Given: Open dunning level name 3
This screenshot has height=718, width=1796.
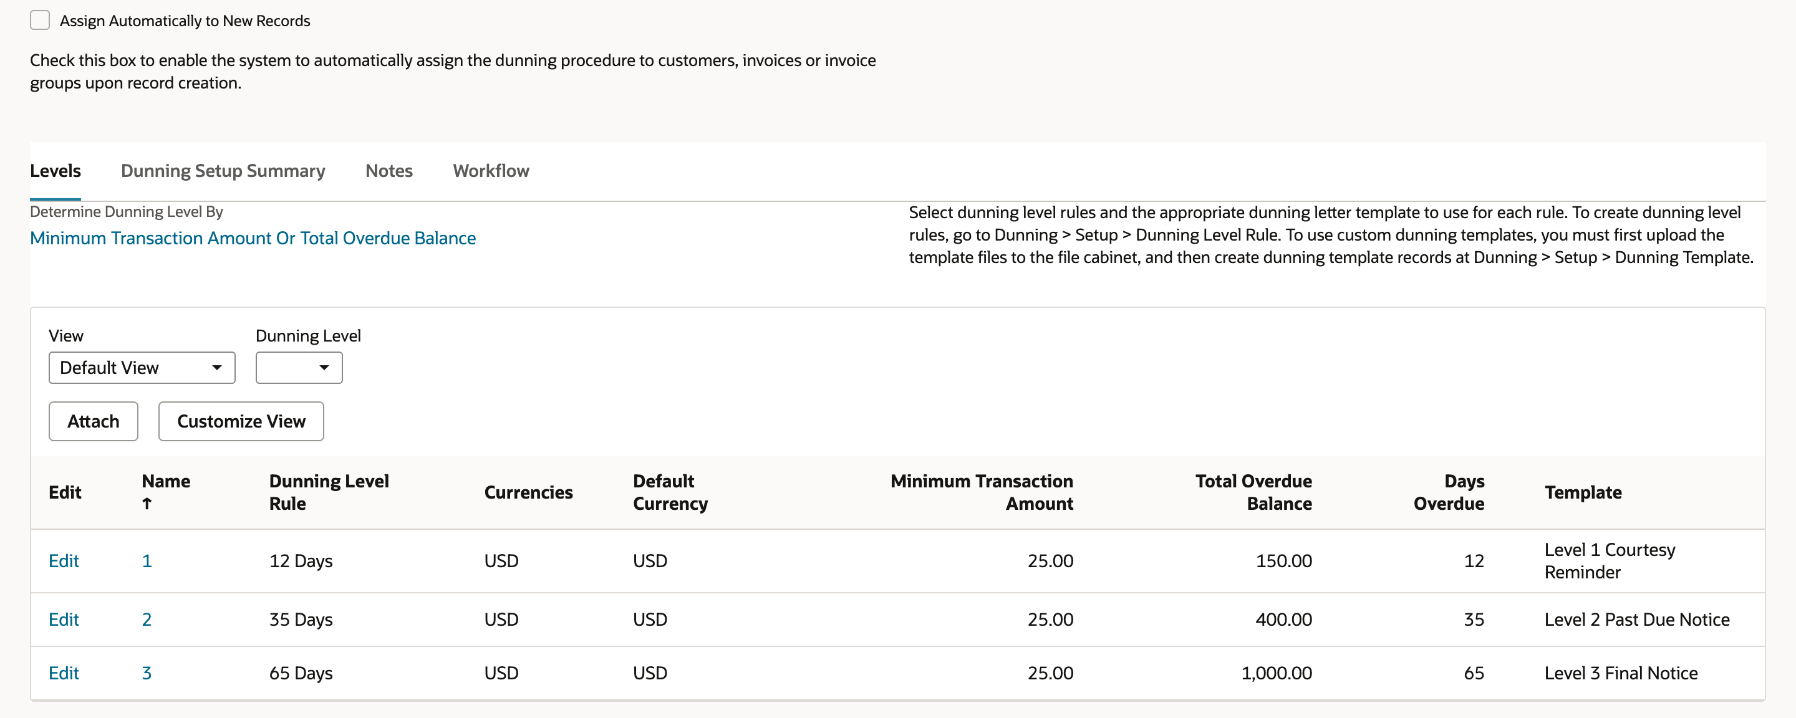Looking at the screenshot, I should click(147, 673).
